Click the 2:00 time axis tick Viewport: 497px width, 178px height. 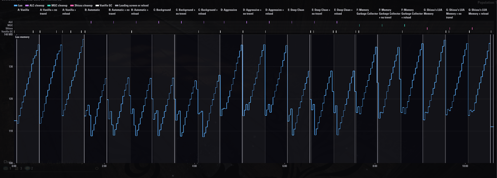pyautogui.click(x=104, y=166)
